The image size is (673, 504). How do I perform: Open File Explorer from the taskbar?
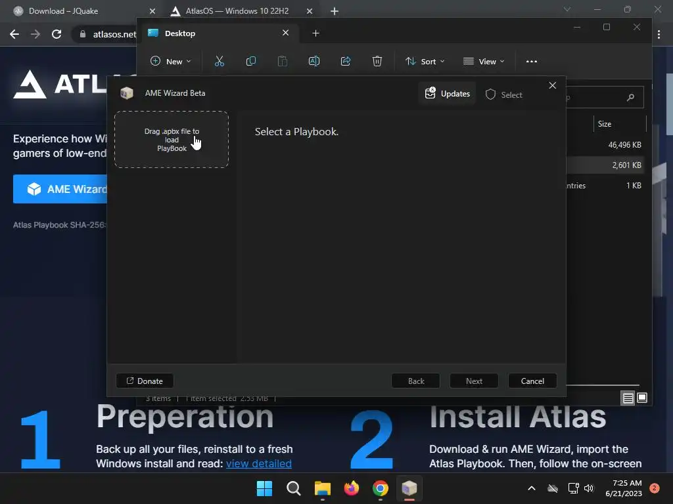(x=322, y=488)
